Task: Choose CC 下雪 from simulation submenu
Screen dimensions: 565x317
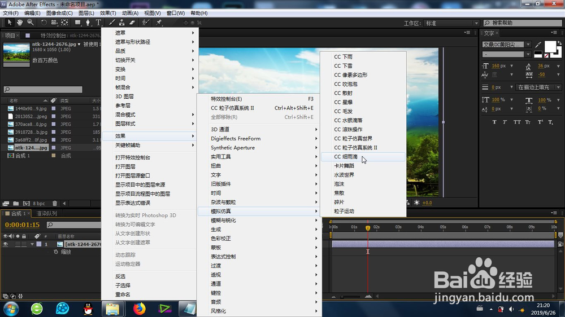Action: (x=363, y=66)
